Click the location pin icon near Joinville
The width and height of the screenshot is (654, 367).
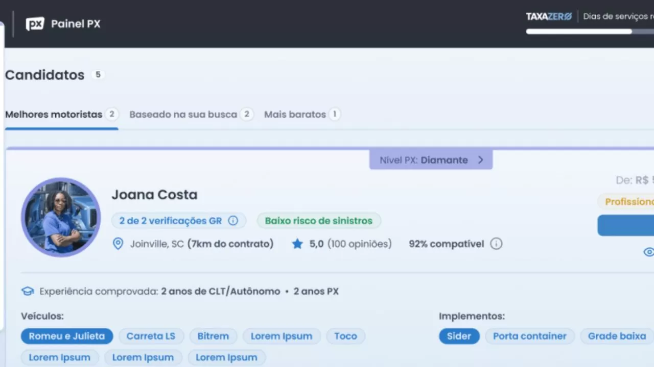118,244
